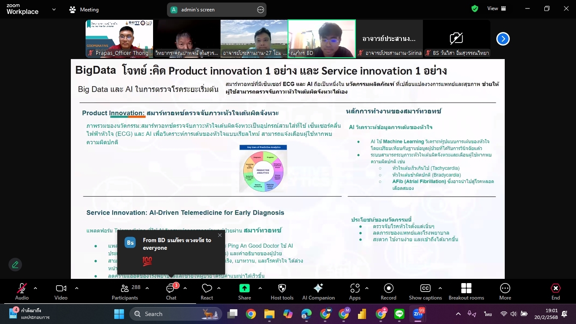Click the Zoom Workplace logo
The width and height of the screenshot is (576, 324).
click(22, 9)
